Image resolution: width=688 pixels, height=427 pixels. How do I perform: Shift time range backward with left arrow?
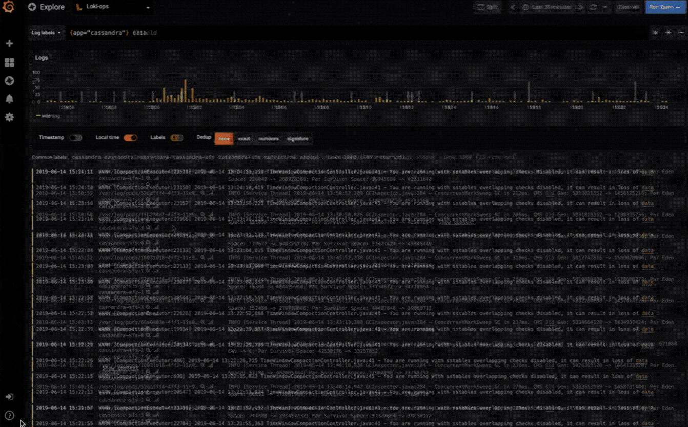pyautogui.click(x=514, y=7)
